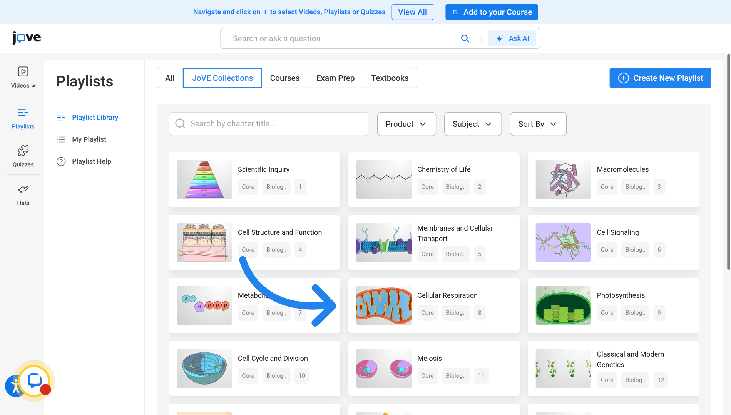This screenshot has height=415, width=731.
Task: Expand the Sort By dropdown
Action: click(538, 124)
